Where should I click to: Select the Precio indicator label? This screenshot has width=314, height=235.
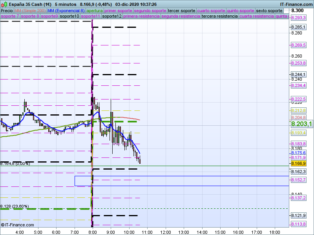7,11
